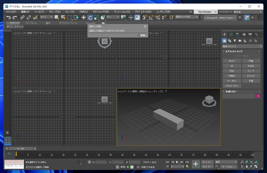Image resolution: width=267 pixels, height=173 pixels.
Task: Click the pink object color swatch
Action: click(258, 96)
